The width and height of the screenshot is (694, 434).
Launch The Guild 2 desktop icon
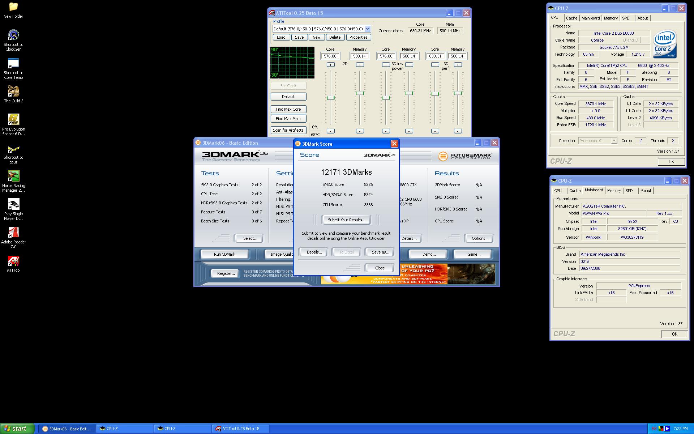pyautogui.click(x=13, y=92)
